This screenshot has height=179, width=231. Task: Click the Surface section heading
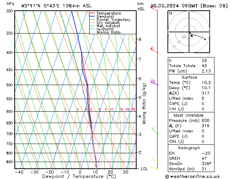189,77
